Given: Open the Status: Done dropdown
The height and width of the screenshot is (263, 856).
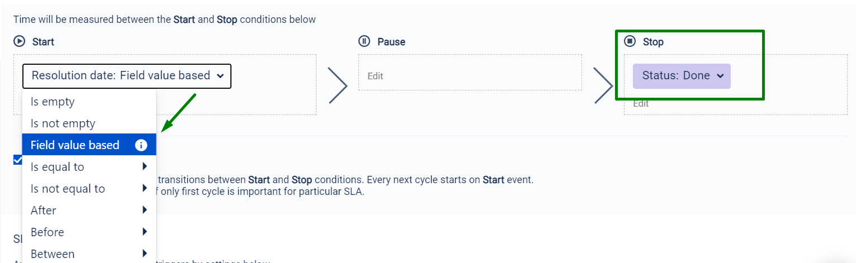Looking at the screenshot, I should (x=682, y=75).
